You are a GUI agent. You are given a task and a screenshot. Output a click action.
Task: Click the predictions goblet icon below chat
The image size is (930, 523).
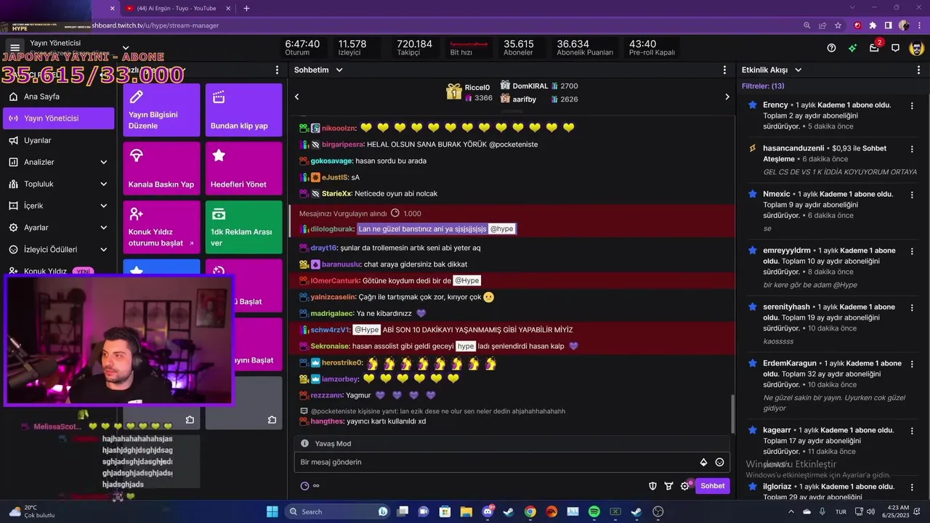coord(669,486)
